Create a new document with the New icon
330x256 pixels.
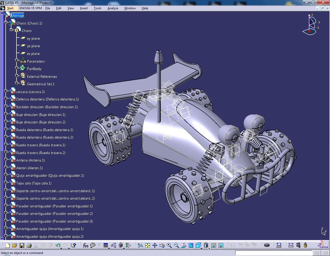(x=7, y=245)
